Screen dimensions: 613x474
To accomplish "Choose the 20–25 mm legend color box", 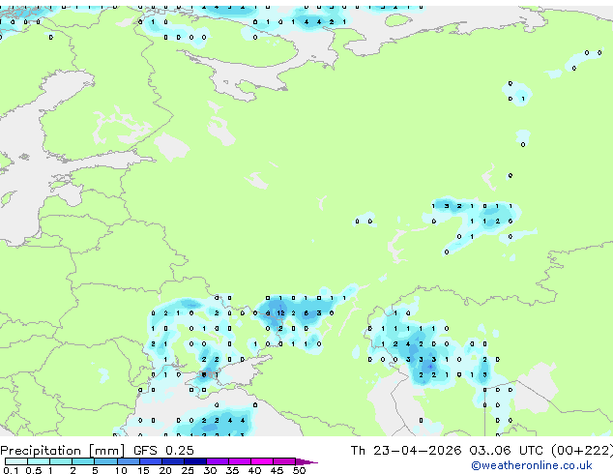I will (x=173, y=461).
